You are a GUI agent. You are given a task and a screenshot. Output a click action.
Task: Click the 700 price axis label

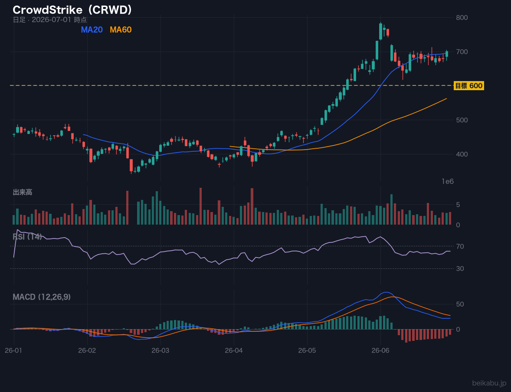tap(462, 52)
